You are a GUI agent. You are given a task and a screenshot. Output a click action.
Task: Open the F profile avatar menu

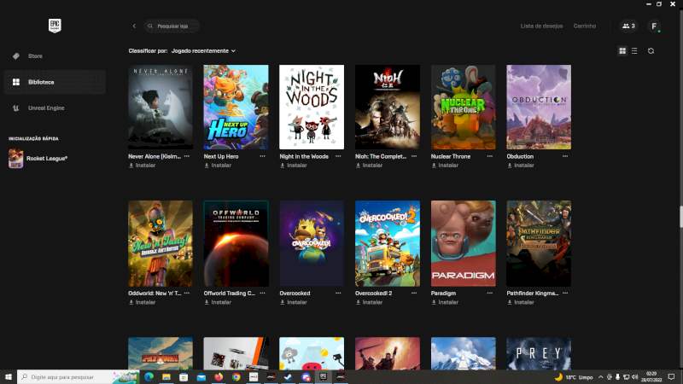(654, 26)
